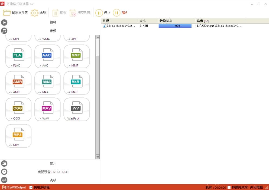The width and height of the screenshot is (269, 190).
Task: Click the 90% conversion progress bar
Action: pyautogui.click(x=175, y=26)
